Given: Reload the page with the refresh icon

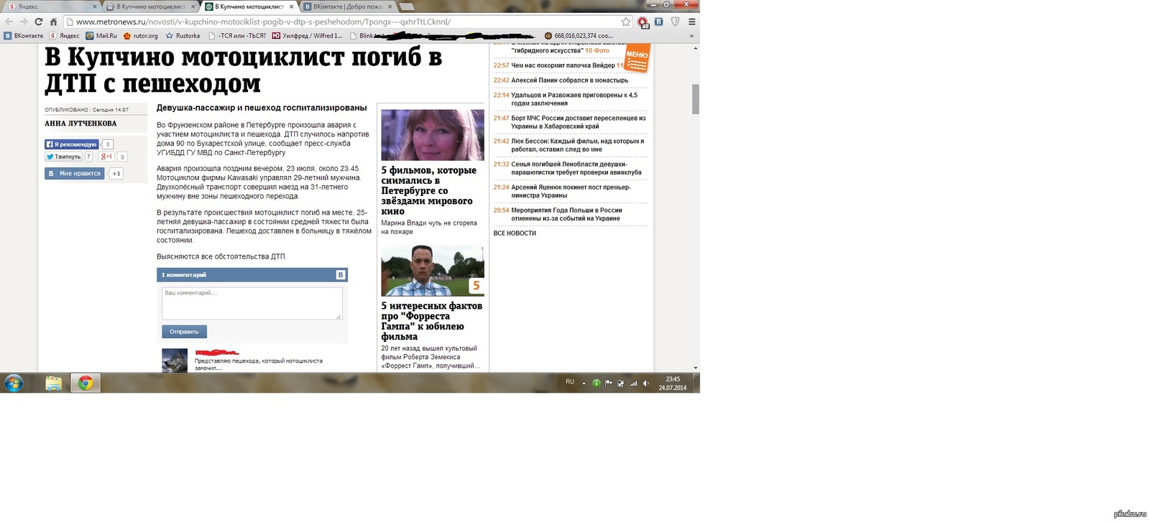Looking at the screenshot, I should [x=38, y=22].
